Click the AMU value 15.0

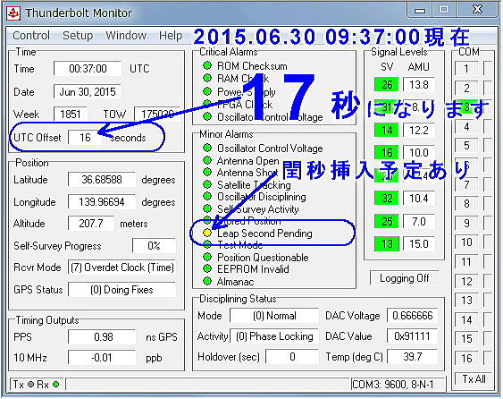[419, 244]
